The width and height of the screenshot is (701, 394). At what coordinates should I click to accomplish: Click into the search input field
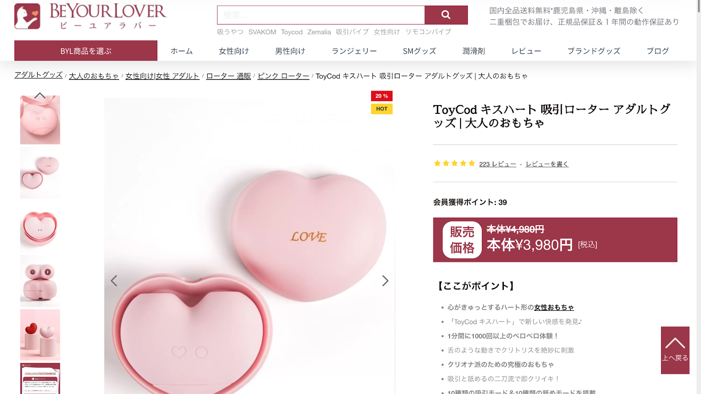pos(321,15)
